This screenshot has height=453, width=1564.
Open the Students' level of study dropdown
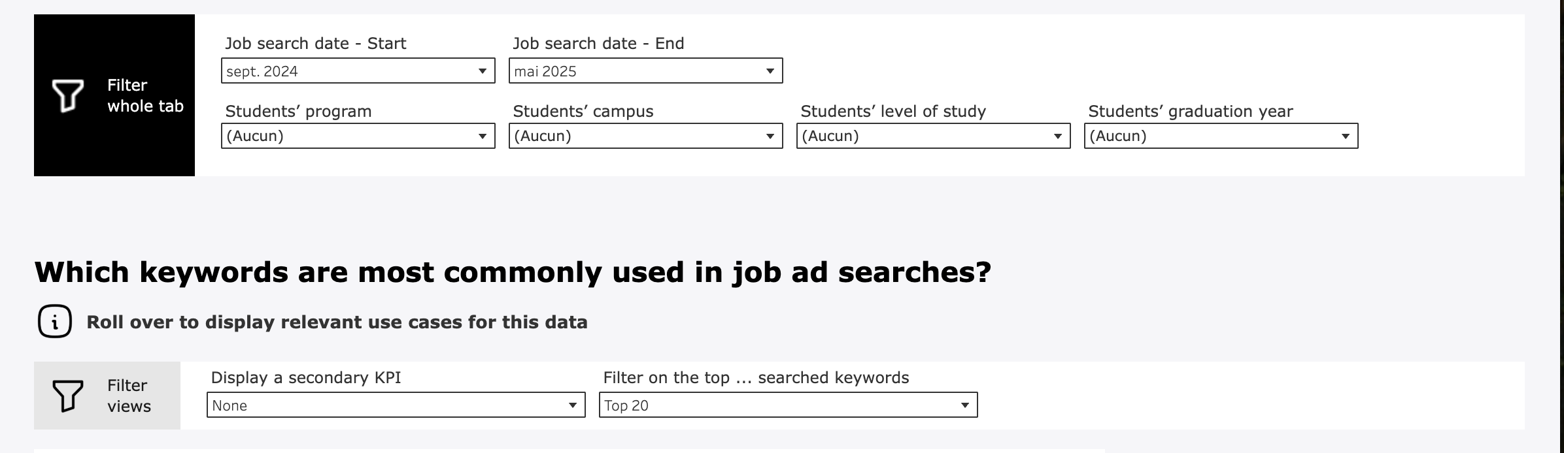coord(933,136)
